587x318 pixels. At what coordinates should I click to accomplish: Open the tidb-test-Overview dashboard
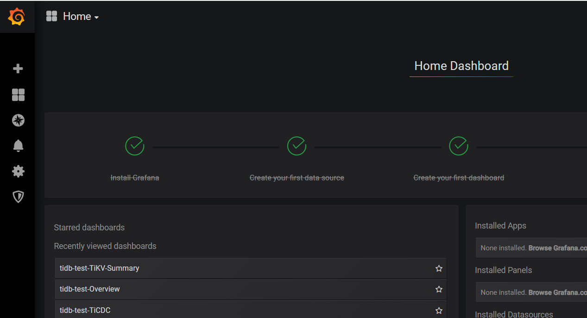(90, 289)
